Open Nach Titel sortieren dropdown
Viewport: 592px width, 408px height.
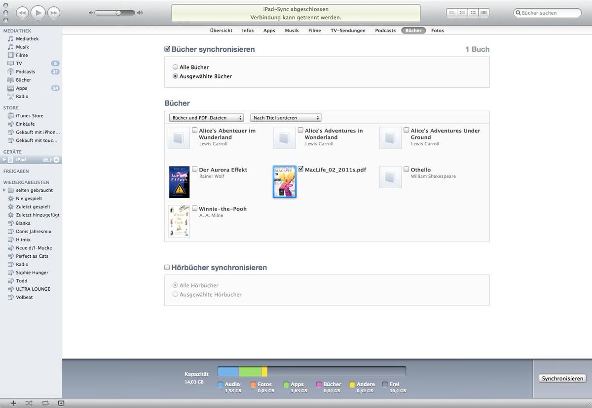pyautogui.click(x=286, y=118)
